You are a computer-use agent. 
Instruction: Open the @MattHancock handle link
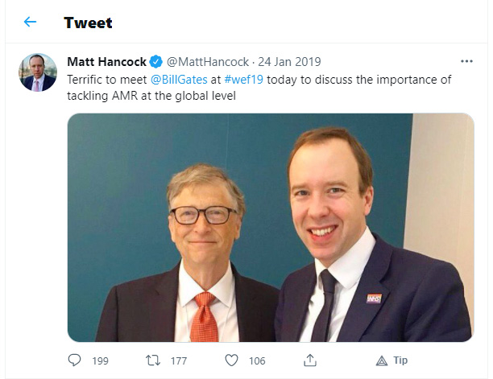(208, 62)
